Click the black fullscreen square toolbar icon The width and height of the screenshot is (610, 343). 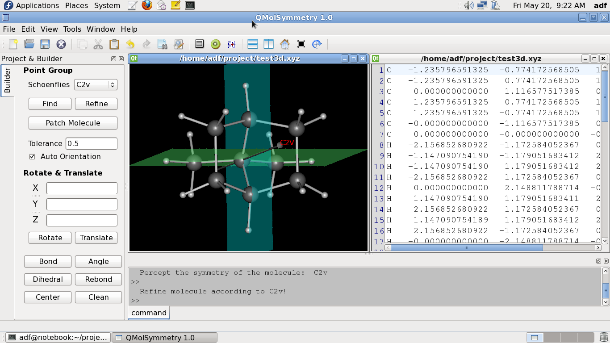tap(301, 44)
